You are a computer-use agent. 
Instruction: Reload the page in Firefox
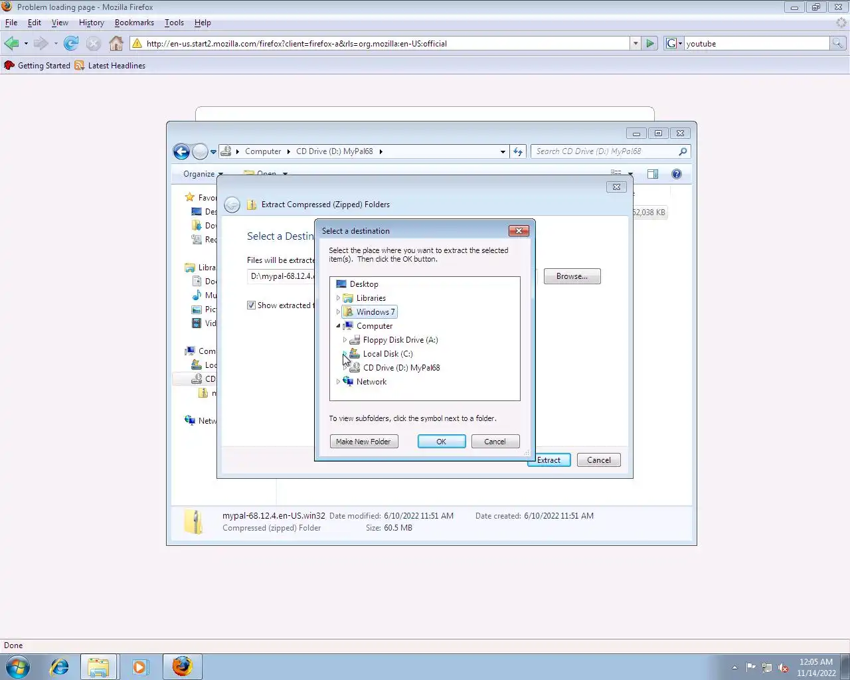[71, 44]
